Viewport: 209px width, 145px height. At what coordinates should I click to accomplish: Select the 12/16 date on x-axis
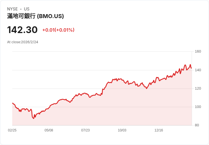pyautogui.click(x=159, y=130)
